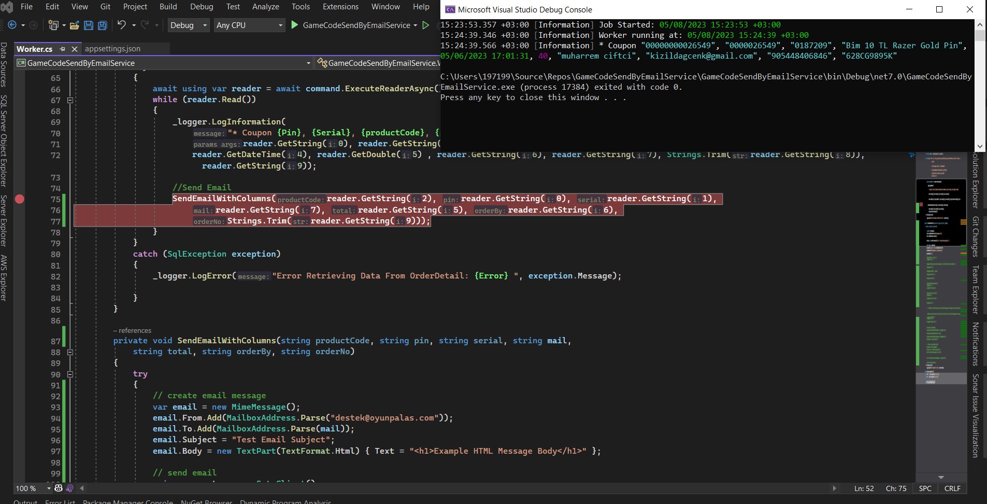Start debugging with the filled green play icon
Viewport: 987px width, 504px height.
point(294,25)
